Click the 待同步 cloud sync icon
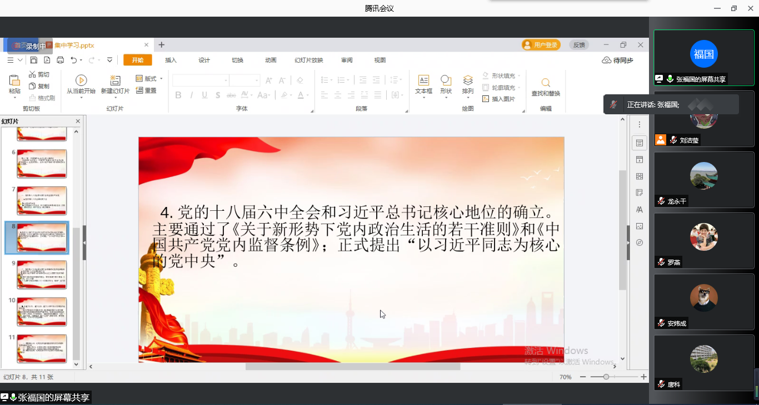759x405 pixels. 607,60
